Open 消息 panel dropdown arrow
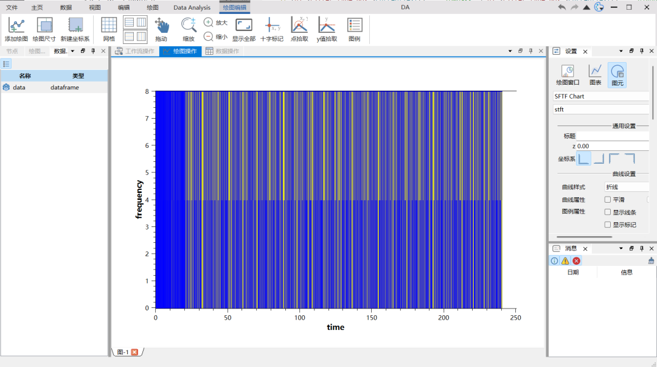 [x=621, y=248]
